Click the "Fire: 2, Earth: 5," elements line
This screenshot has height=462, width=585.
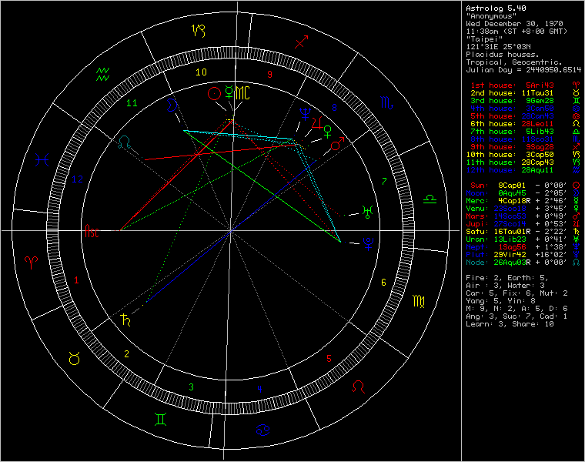pyautogui.click(x=507, y=278)
